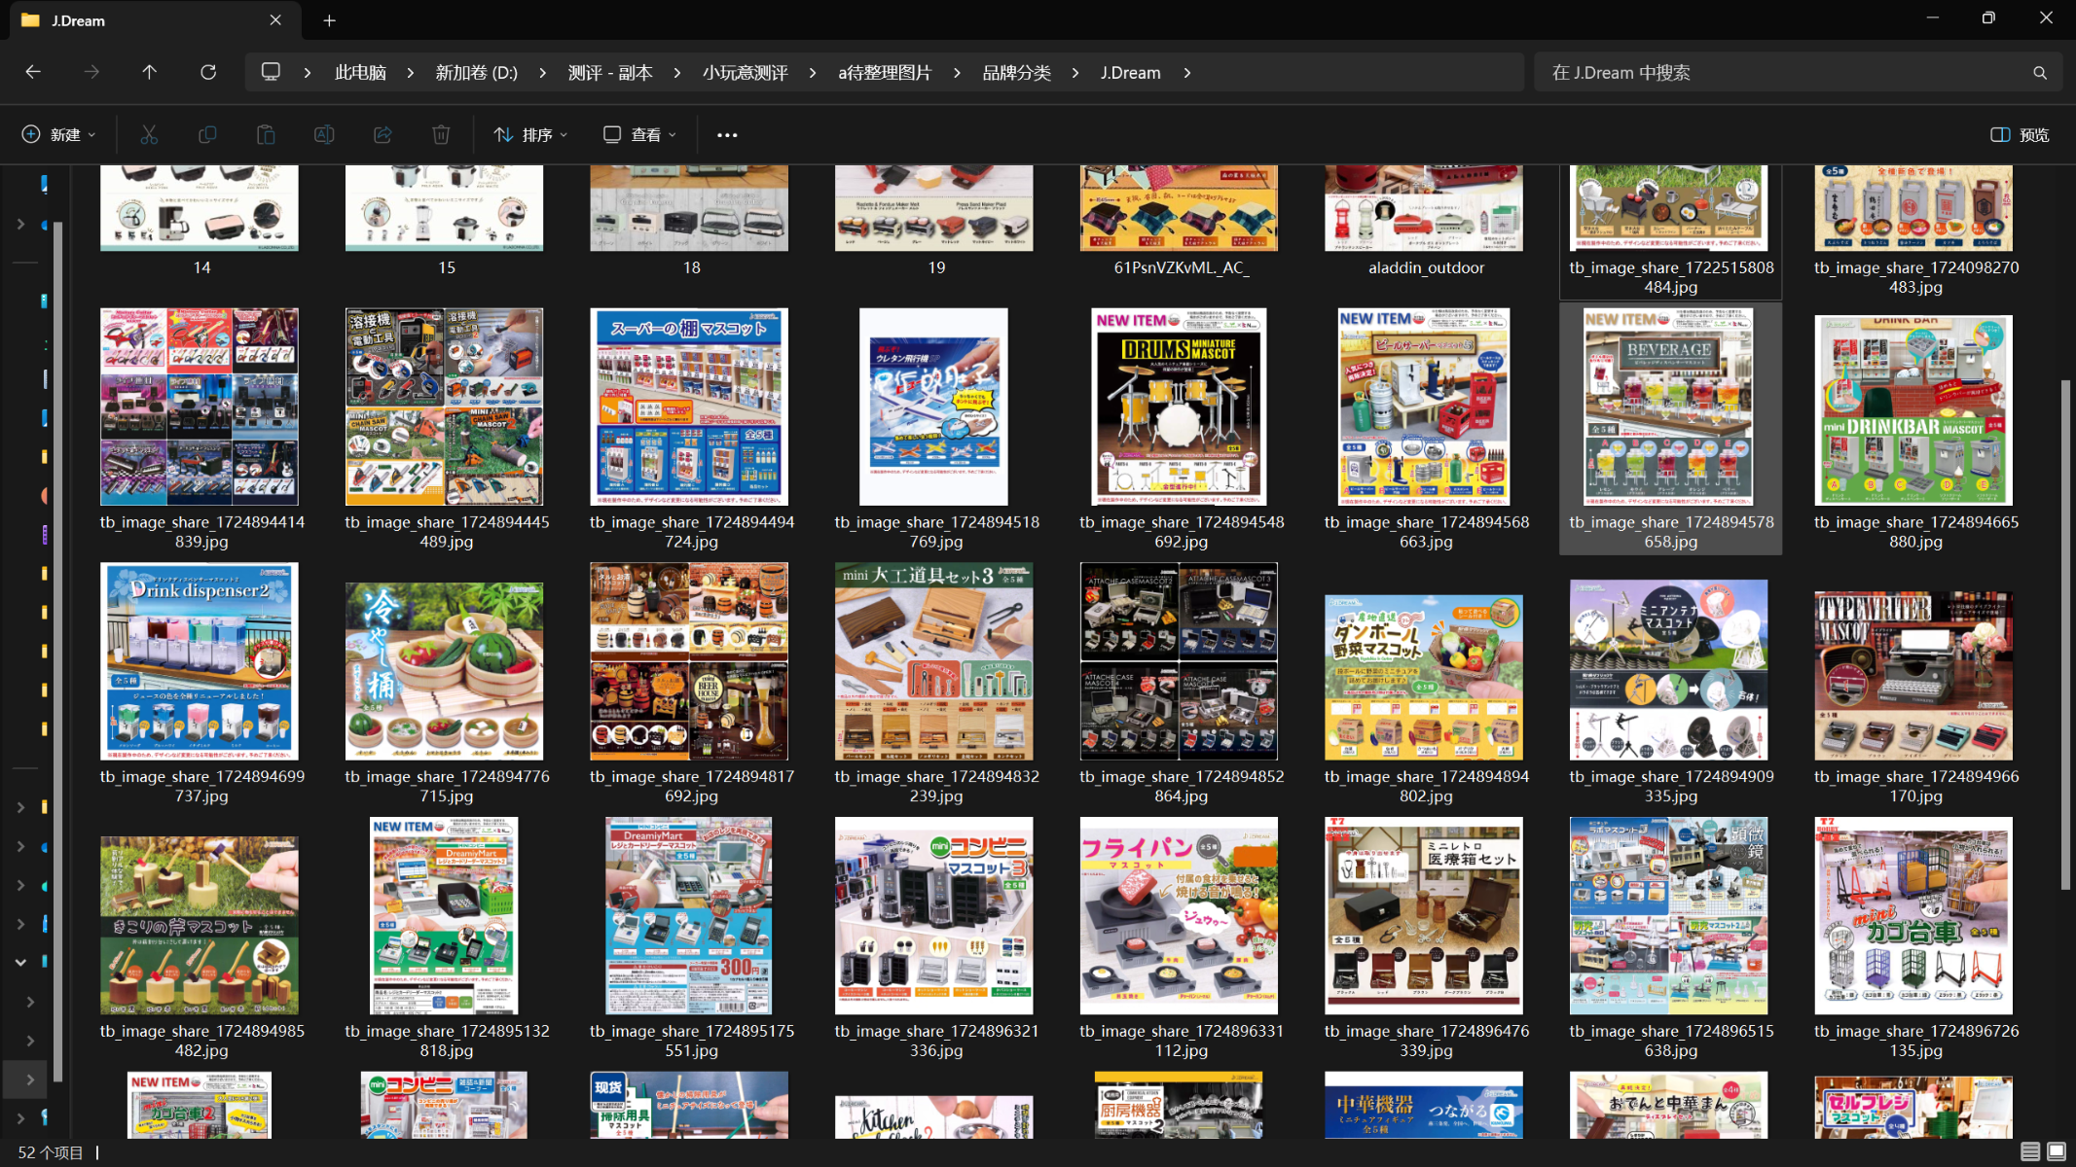Switch to large thumbnails view
The height and width of the screenshot is (1167, 2076).
pyautogui.click(x=2057, y=1151)
